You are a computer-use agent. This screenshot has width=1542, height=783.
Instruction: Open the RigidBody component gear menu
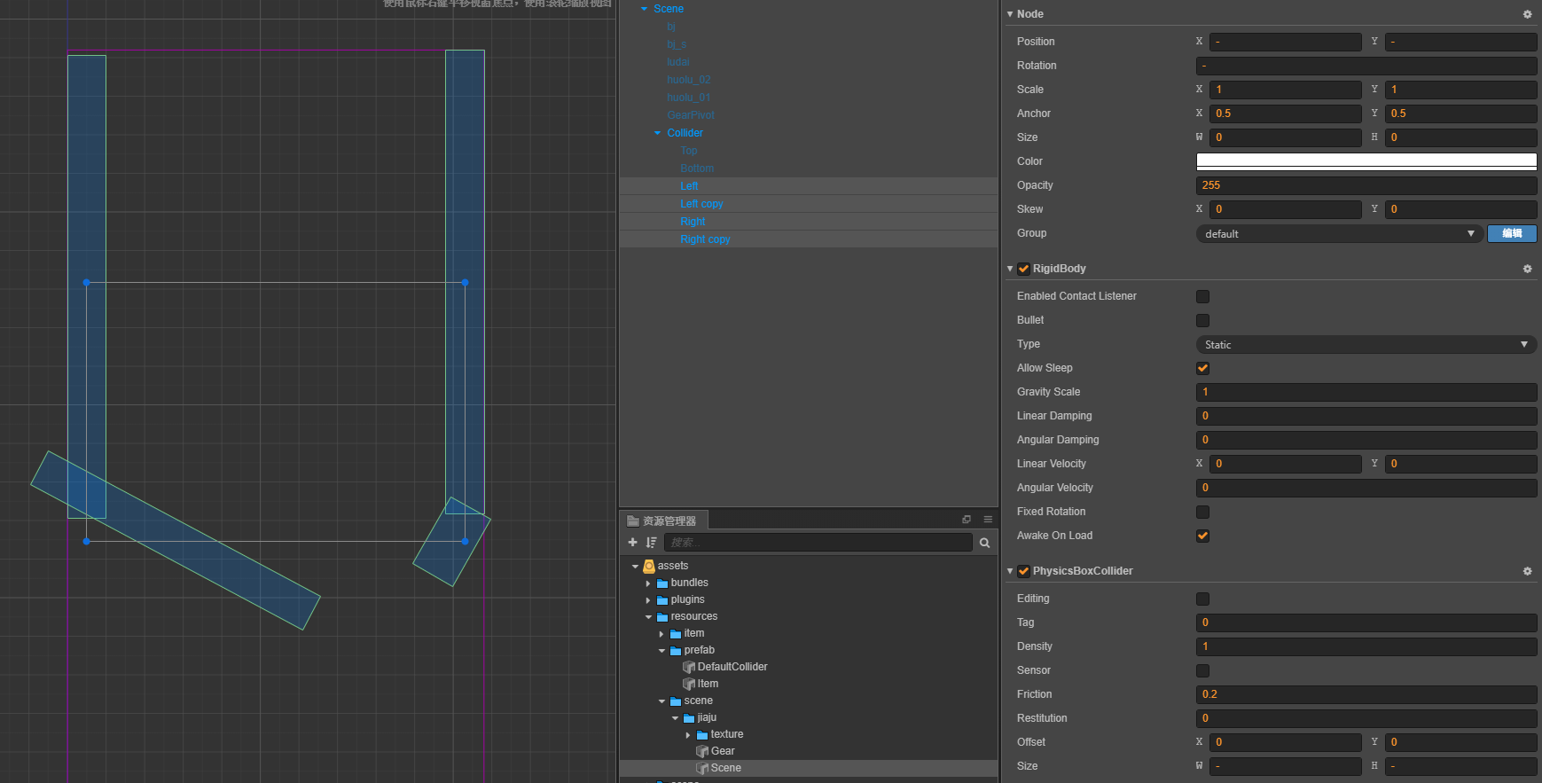[1527, 269]
